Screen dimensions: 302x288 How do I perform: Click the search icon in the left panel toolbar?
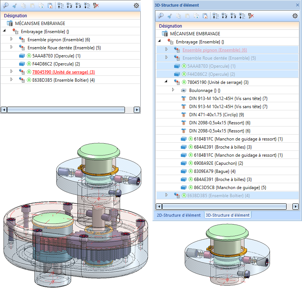click(x=5, y=6)
